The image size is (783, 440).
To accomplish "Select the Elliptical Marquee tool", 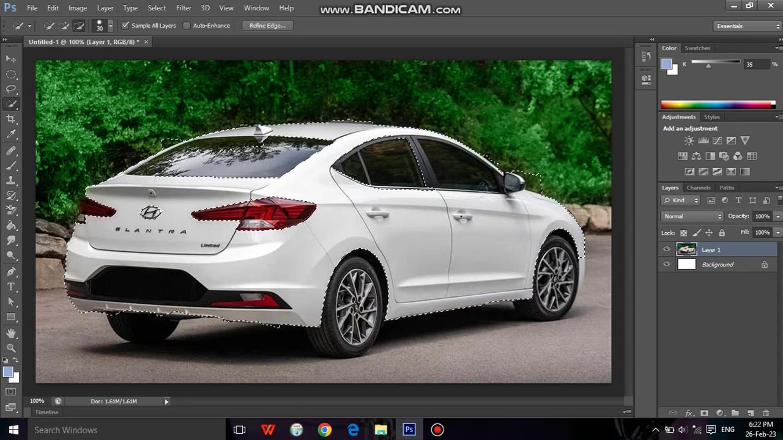I will pyautogui.click(x=11, y=74).
